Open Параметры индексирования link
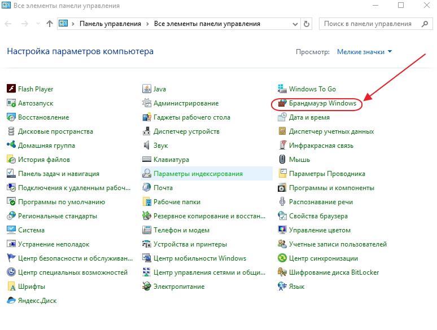 (x=198, y=174)
